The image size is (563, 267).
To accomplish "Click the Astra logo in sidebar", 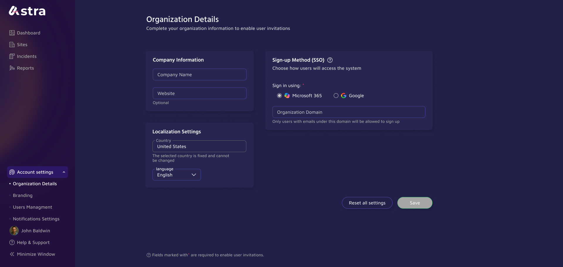I will (27, 11).
